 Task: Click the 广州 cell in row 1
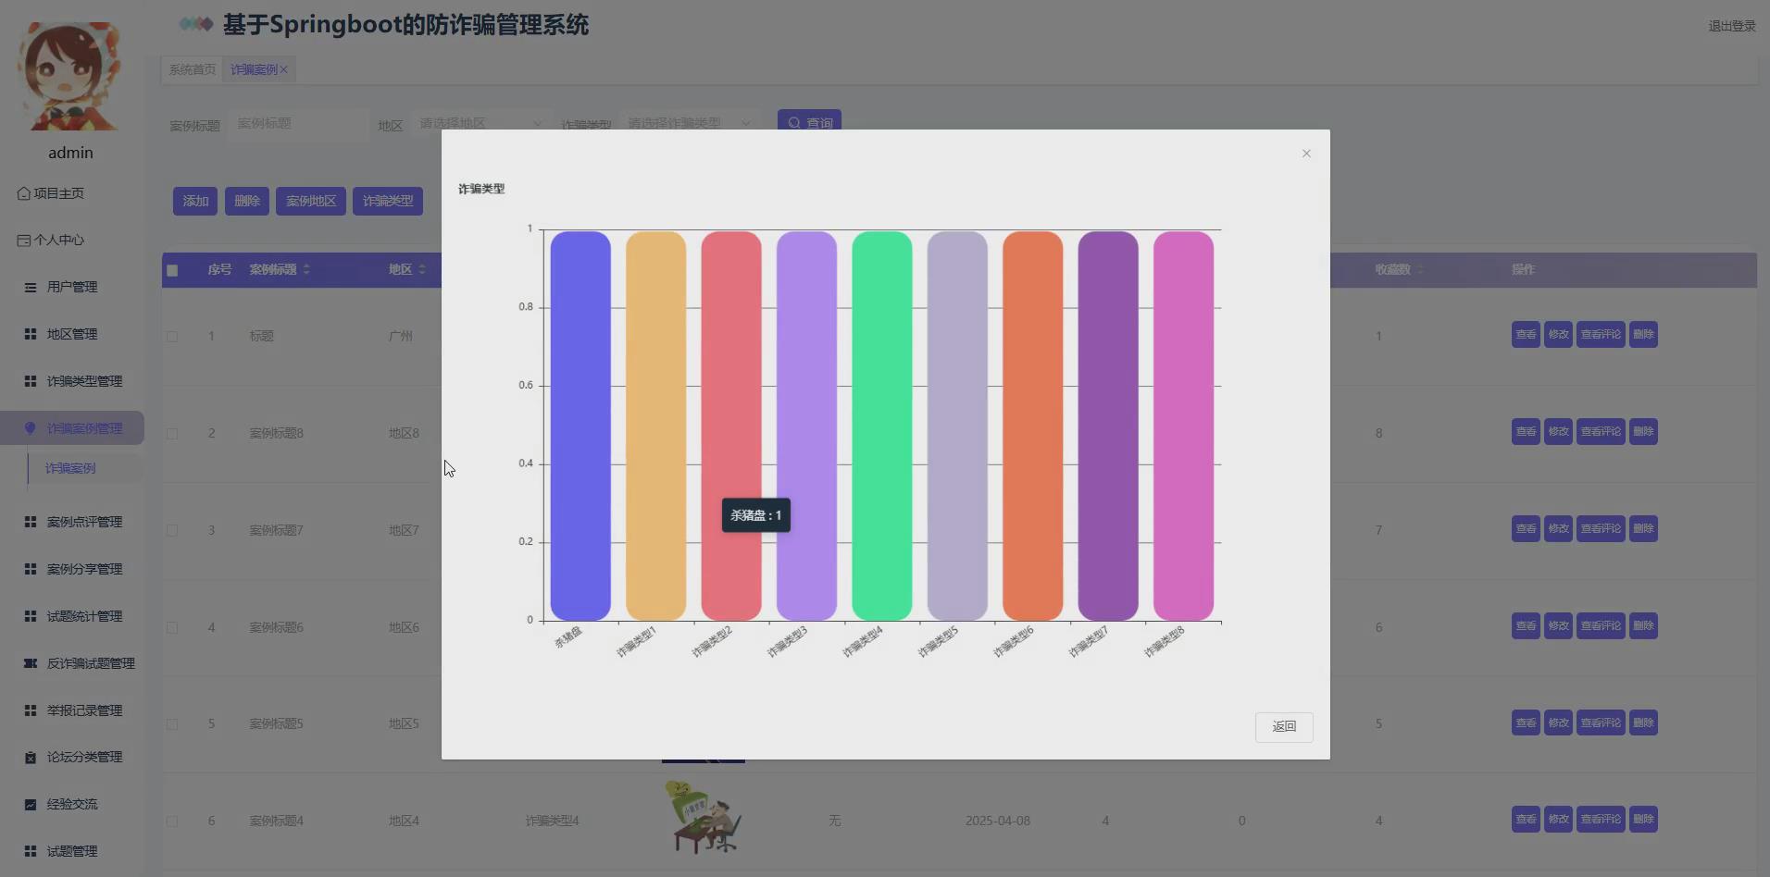401,336
